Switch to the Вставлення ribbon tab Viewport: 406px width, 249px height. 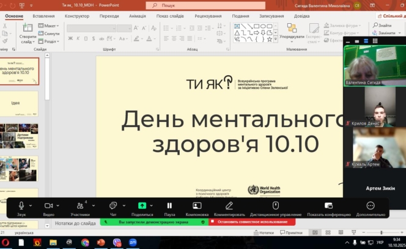tap(43, 16)
